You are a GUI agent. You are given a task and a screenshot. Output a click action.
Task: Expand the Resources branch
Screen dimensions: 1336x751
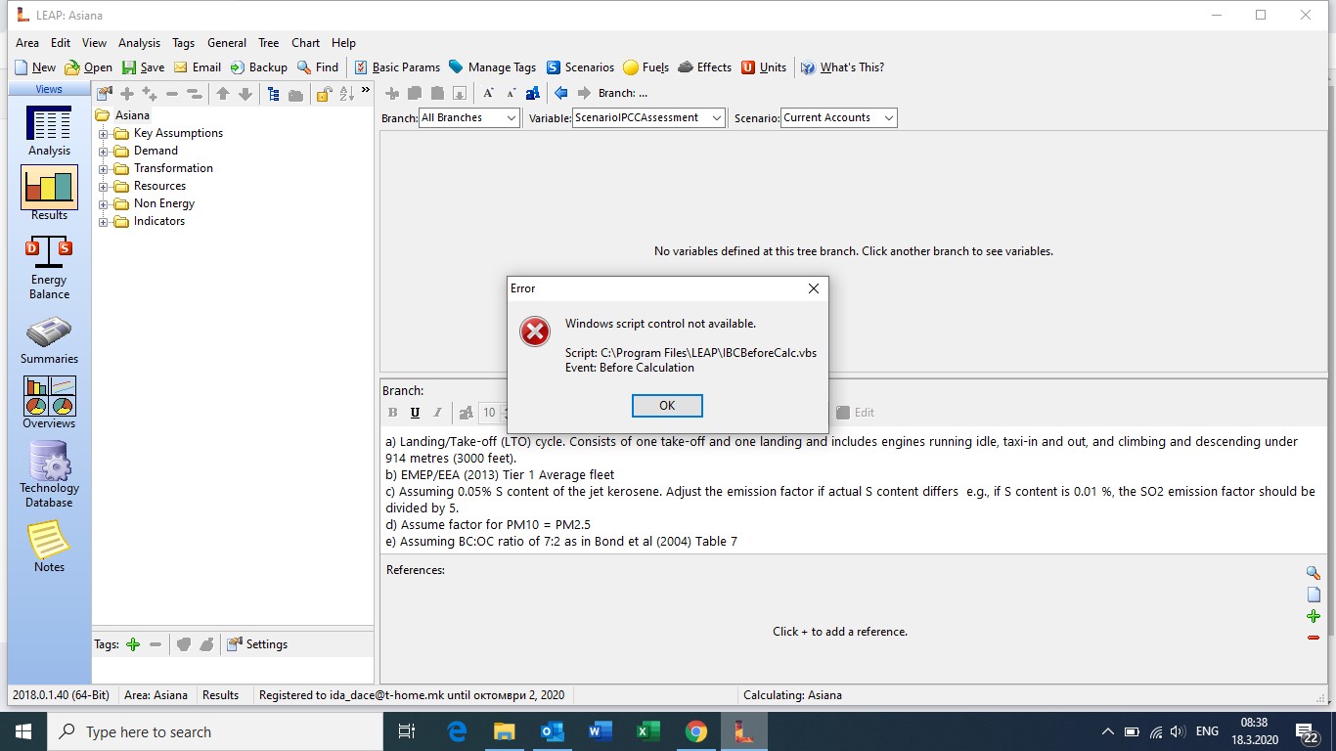pyautogui.click(x=104, y=186)
